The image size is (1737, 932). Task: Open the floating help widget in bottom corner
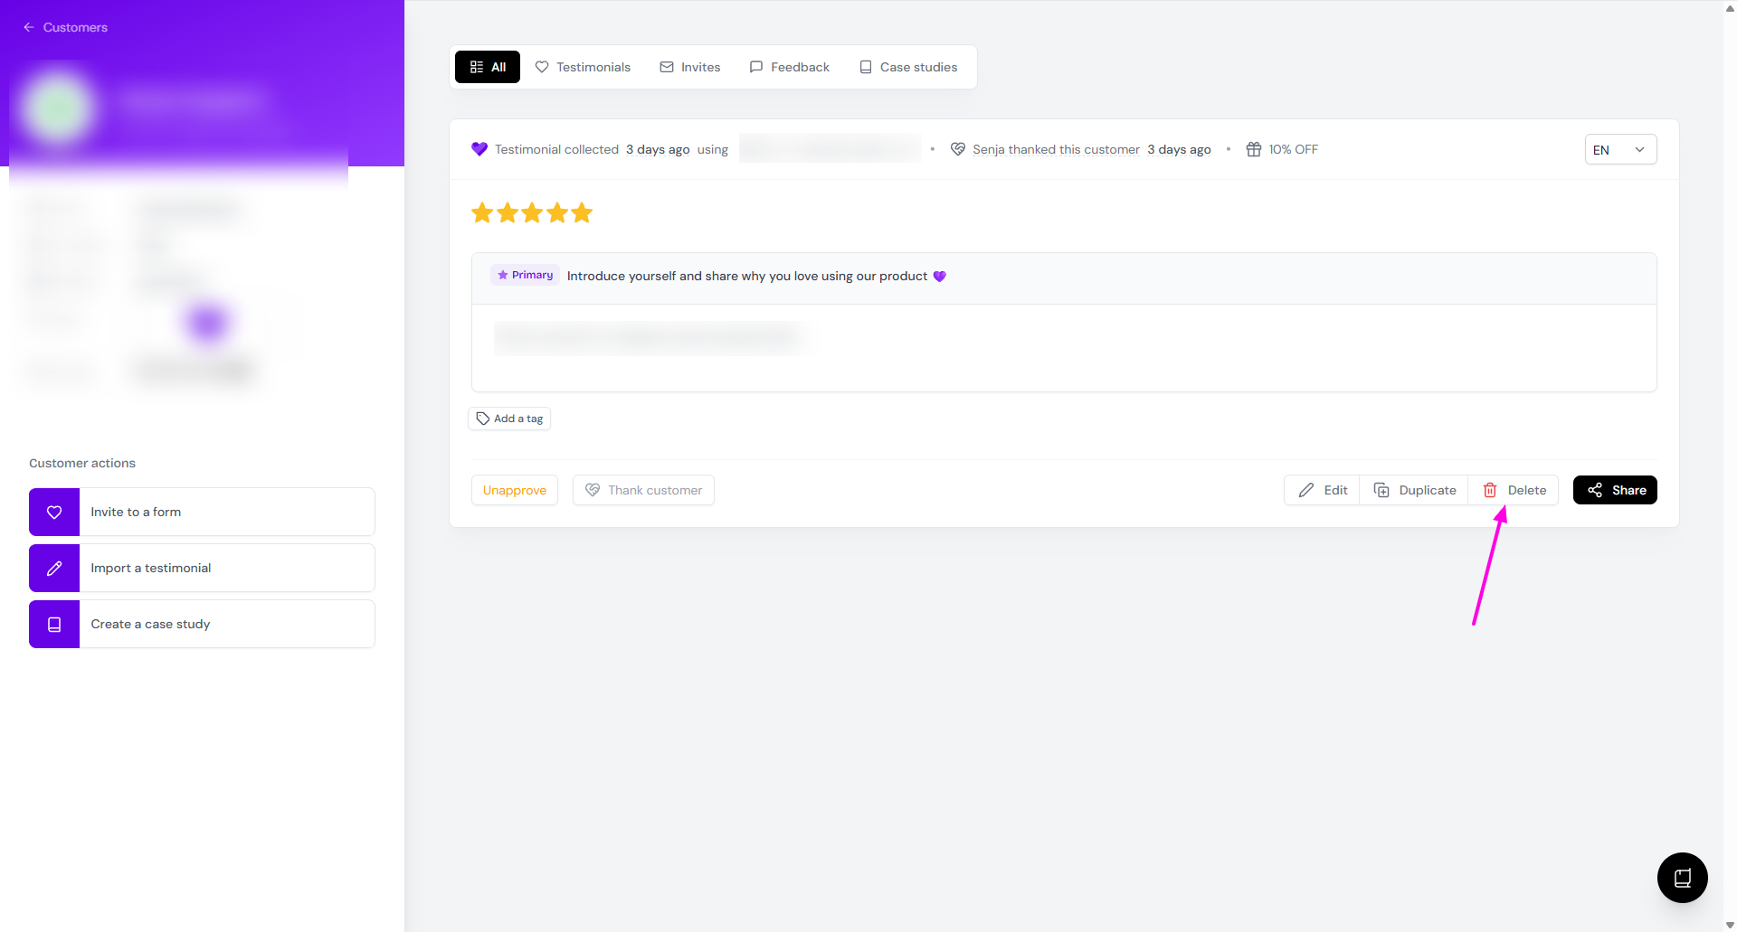pos(1682,877)
